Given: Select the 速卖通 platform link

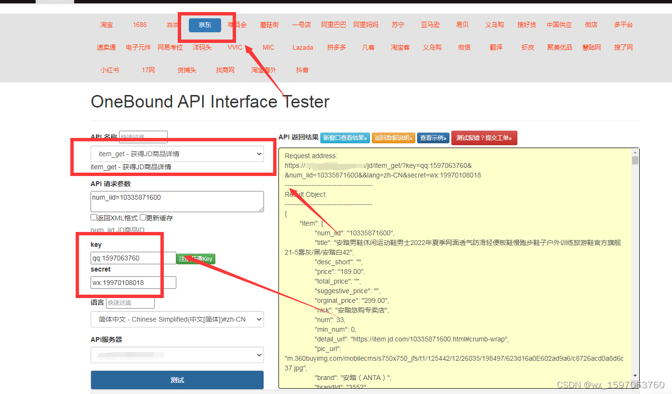Looking at the screenshot, I should (x=106, y=47).
